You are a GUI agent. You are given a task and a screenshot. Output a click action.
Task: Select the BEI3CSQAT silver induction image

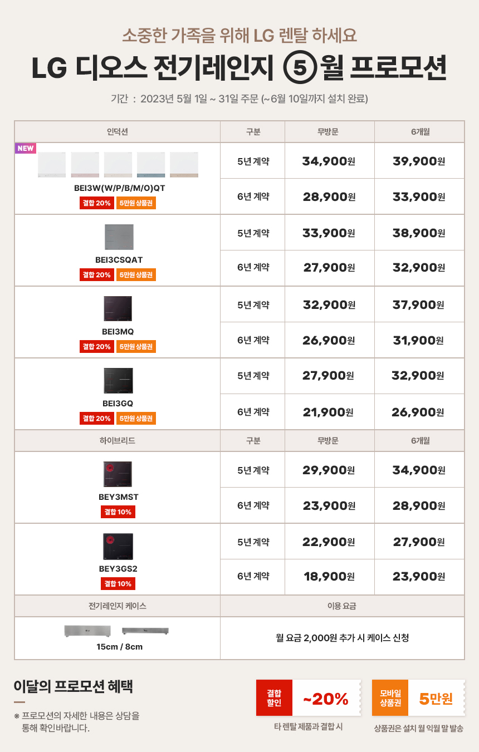point(119,237)
